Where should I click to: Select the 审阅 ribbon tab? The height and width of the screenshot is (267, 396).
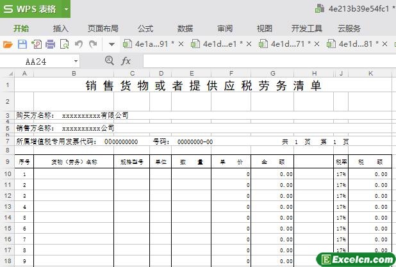225,29
